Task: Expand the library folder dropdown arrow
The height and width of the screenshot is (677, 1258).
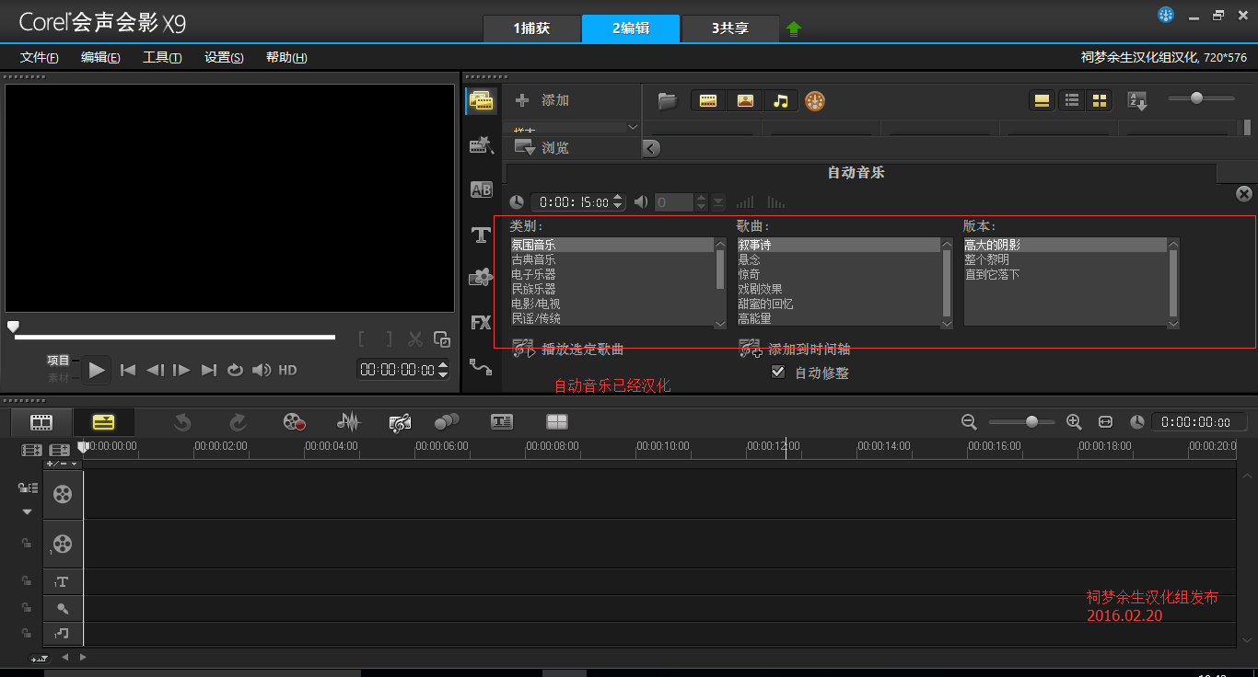Action: click(633, 126)
